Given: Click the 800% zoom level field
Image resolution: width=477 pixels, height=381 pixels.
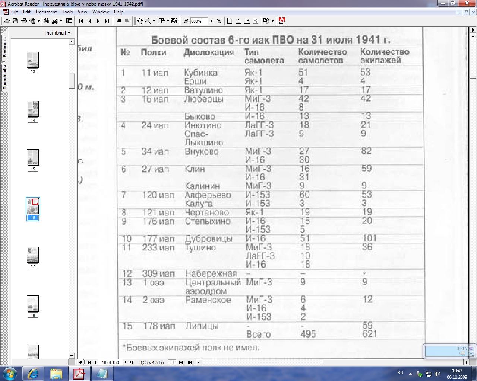Looking at the screenshot, I should click(199, 21).
